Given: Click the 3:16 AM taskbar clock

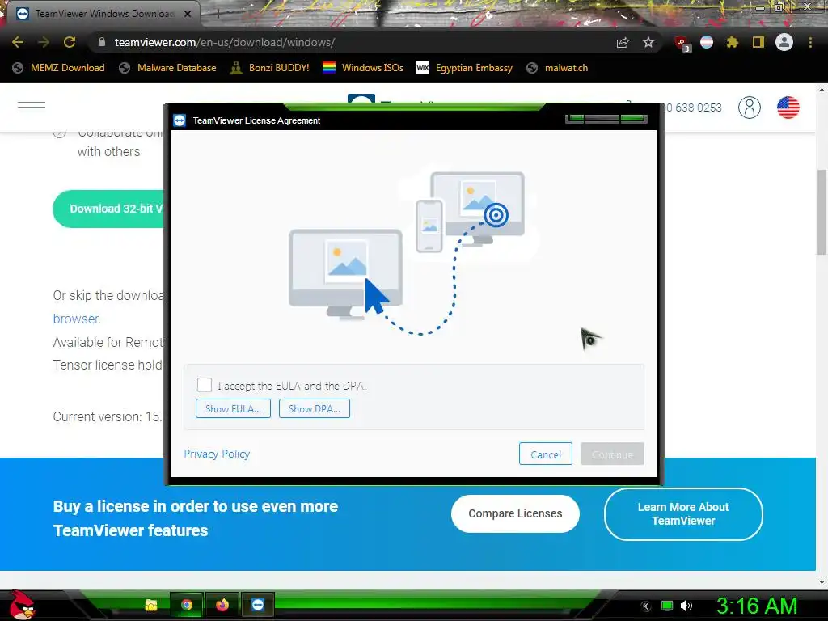Looking at the screenshot, I should tap(756, 606).
